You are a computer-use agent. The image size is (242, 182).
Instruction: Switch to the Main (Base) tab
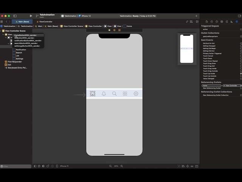coord(22,22)
